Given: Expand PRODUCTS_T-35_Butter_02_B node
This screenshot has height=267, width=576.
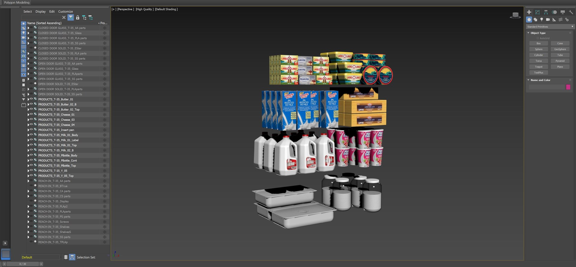Looking at the screenshot, I should click(28, 104).
